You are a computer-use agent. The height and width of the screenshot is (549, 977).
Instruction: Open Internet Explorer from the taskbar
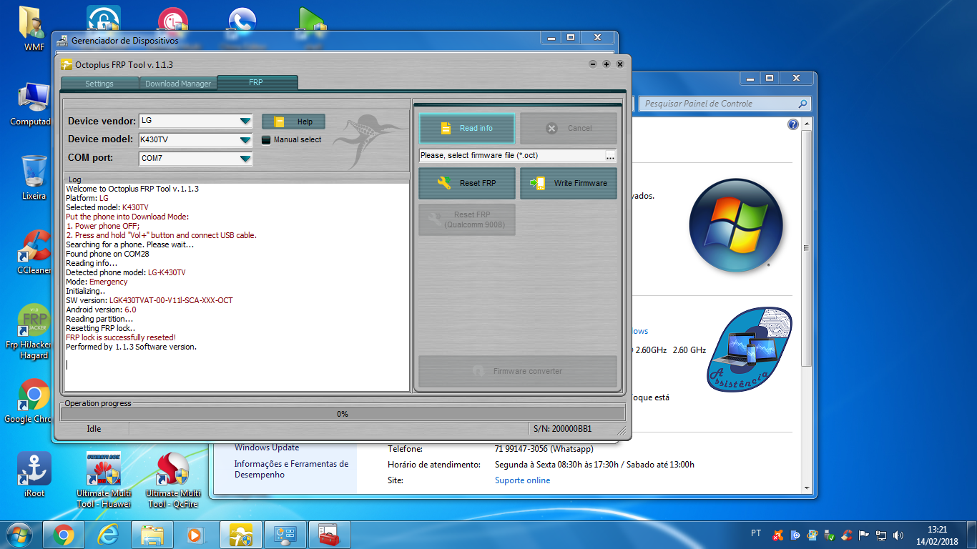[108, 535]
